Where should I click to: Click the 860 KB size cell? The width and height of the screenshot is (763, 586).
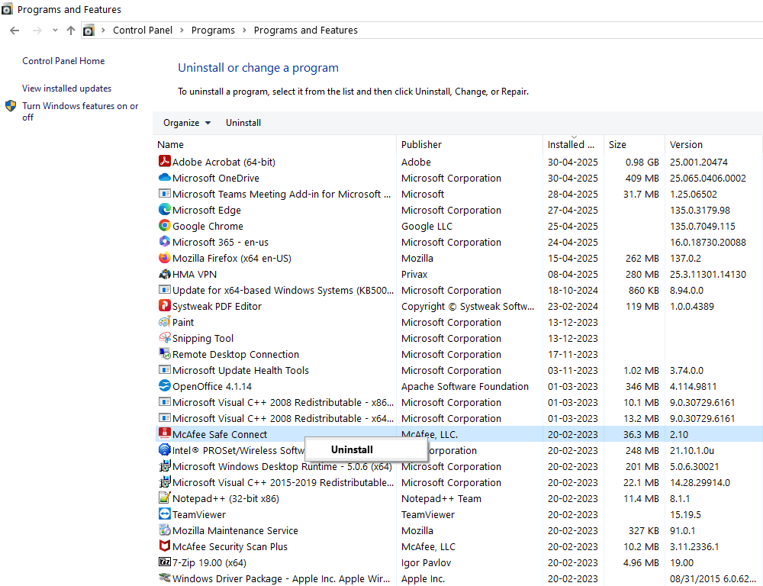pyautogui.click(x=643, y=290)
